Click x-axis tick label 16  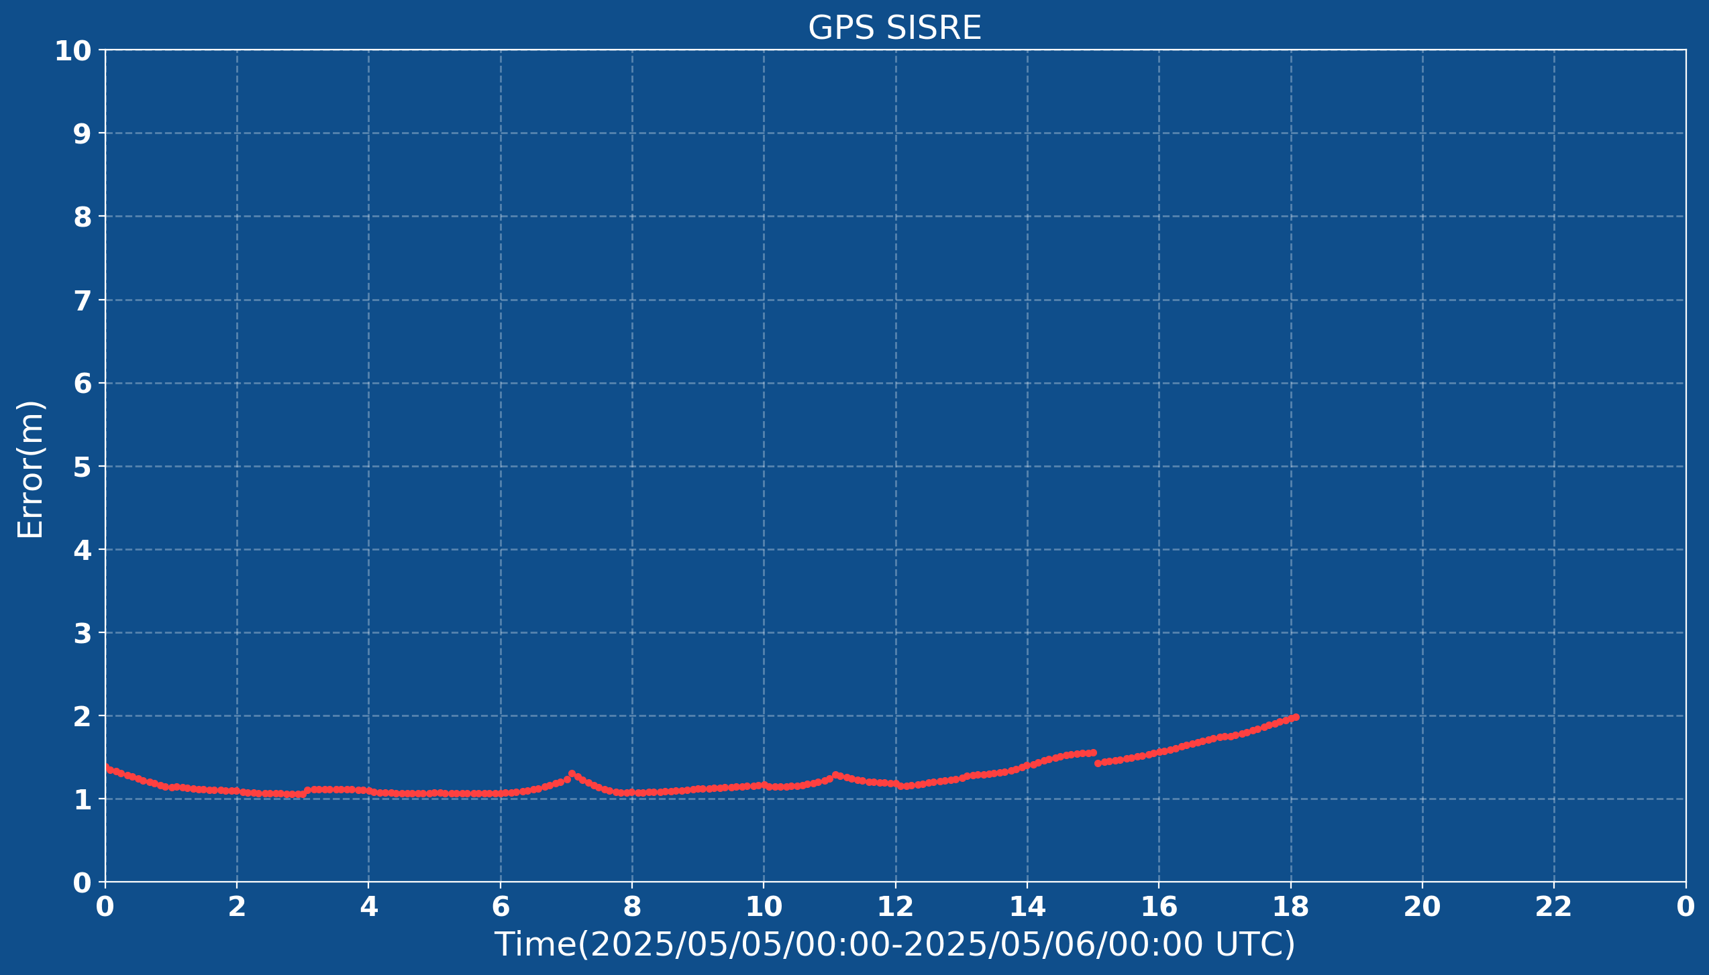click(1159, 907)
